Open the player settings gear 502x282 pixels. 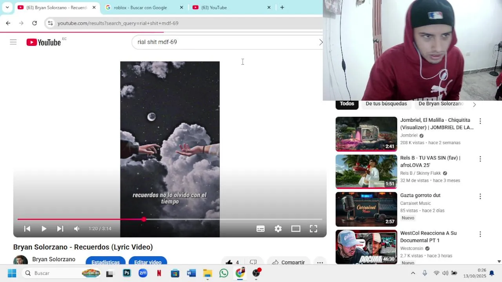coord(278,229)
